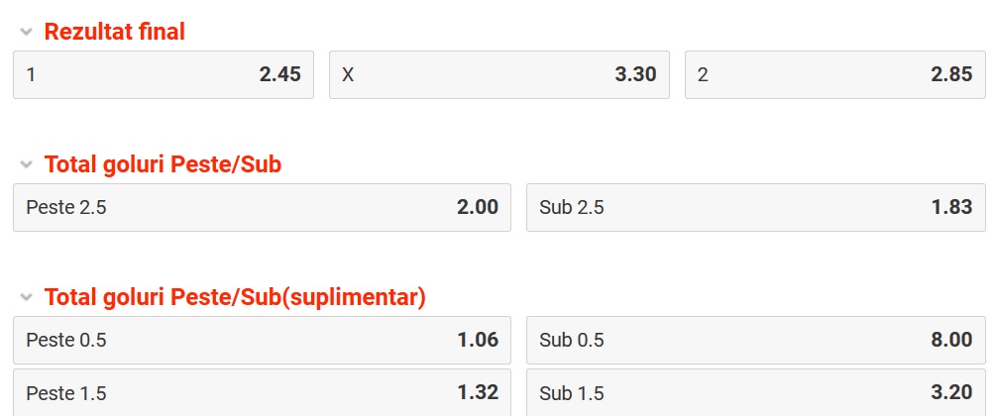Screen dimensions: 992x416
Task: Choose the Sub 0.5 option
Action: (755, 341)
